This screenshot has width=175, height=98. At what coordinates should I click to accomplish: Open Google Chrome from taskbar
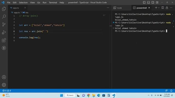click(x=89, y=95)
